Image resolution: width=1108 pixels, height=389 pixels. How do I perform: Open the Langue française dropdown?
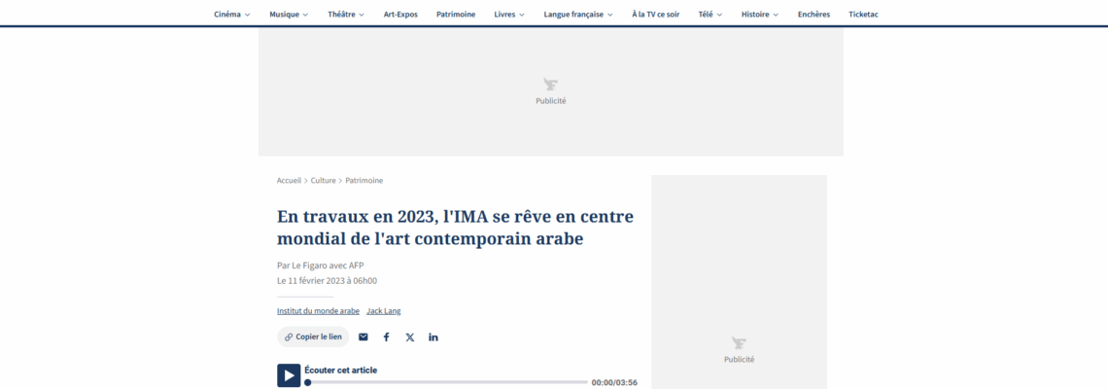point(578,15)
